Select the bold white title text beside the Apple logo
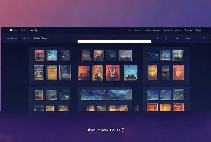211x142 pixels. point(33,30)
